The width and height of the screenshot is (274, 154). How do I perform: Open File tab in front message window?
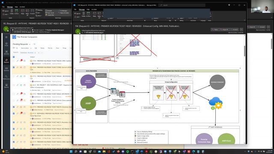(x=75, y=9)
